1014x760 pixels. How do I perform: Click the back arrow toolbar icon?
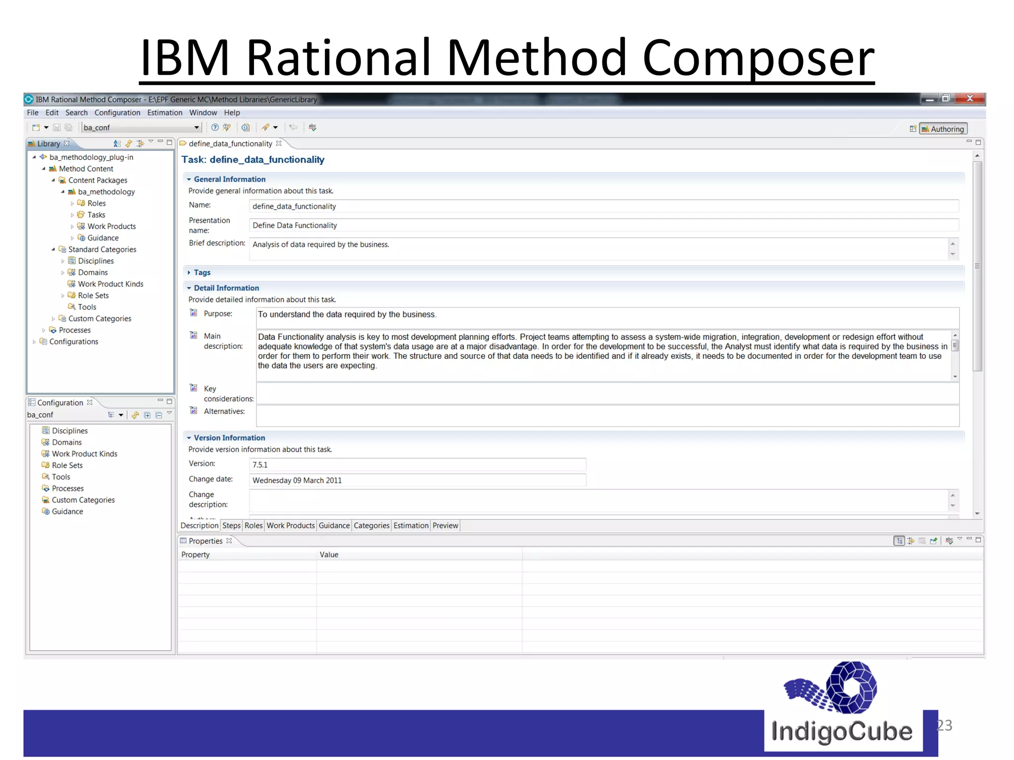(x=294, y=128)
